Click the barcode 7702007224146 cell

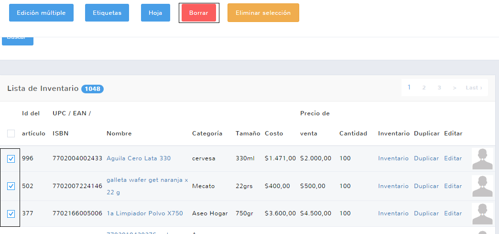pyautogui.click(x=77, y=186)
